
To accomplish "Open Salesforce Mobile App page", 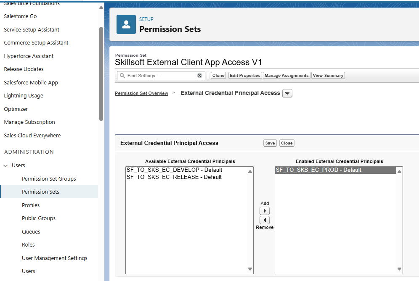I will tap(31, 82).
